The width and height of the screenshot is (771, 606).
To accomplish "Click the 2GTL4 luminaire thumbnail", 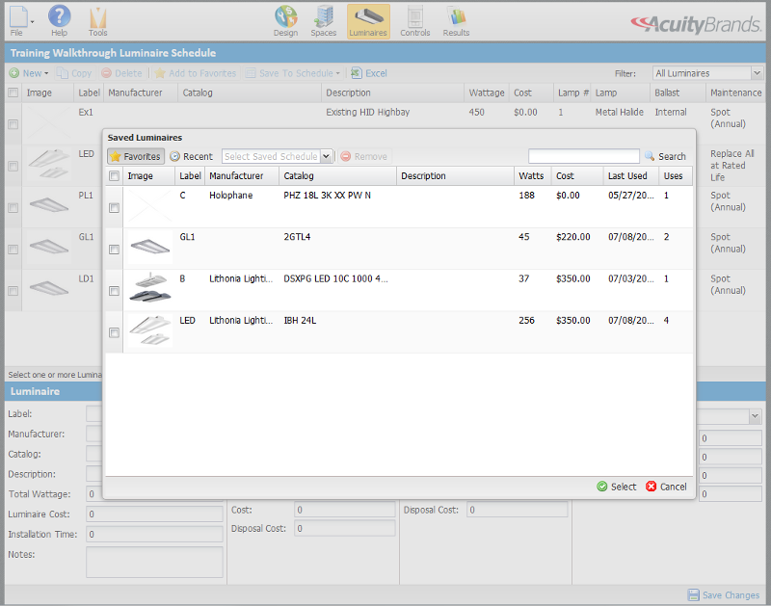I will [x=150, y=248].
